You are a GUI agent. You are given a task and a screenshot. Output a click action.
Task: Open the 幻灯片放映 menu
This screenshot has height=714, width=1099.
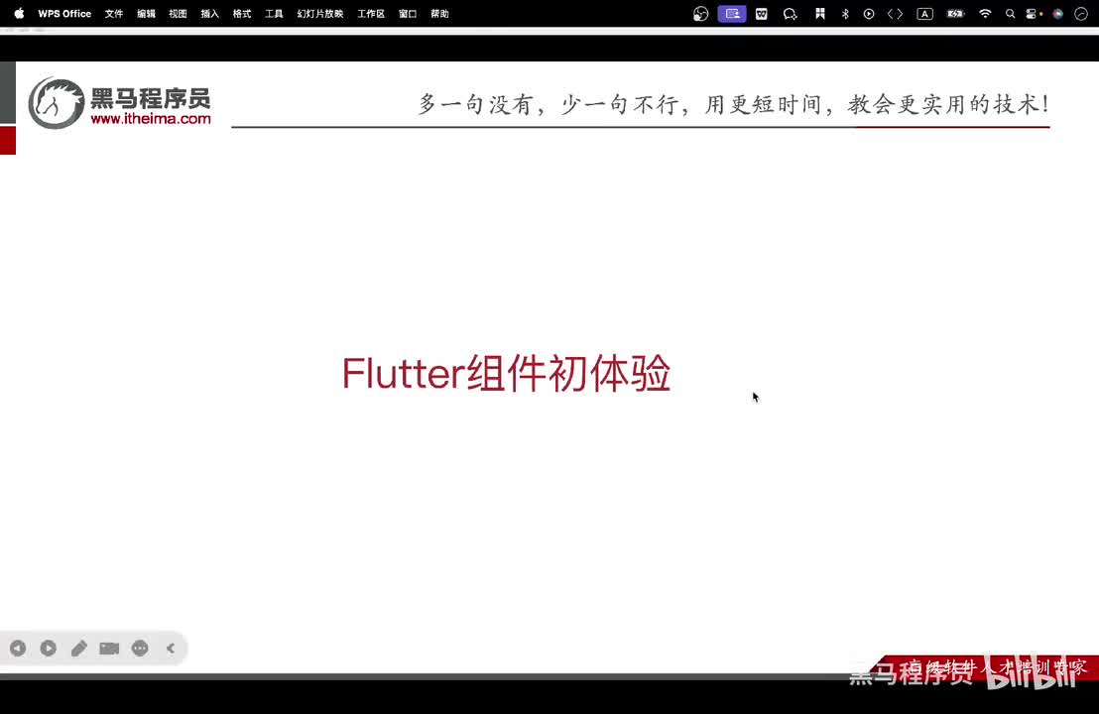pyautogui.click(x=320, y=13)
